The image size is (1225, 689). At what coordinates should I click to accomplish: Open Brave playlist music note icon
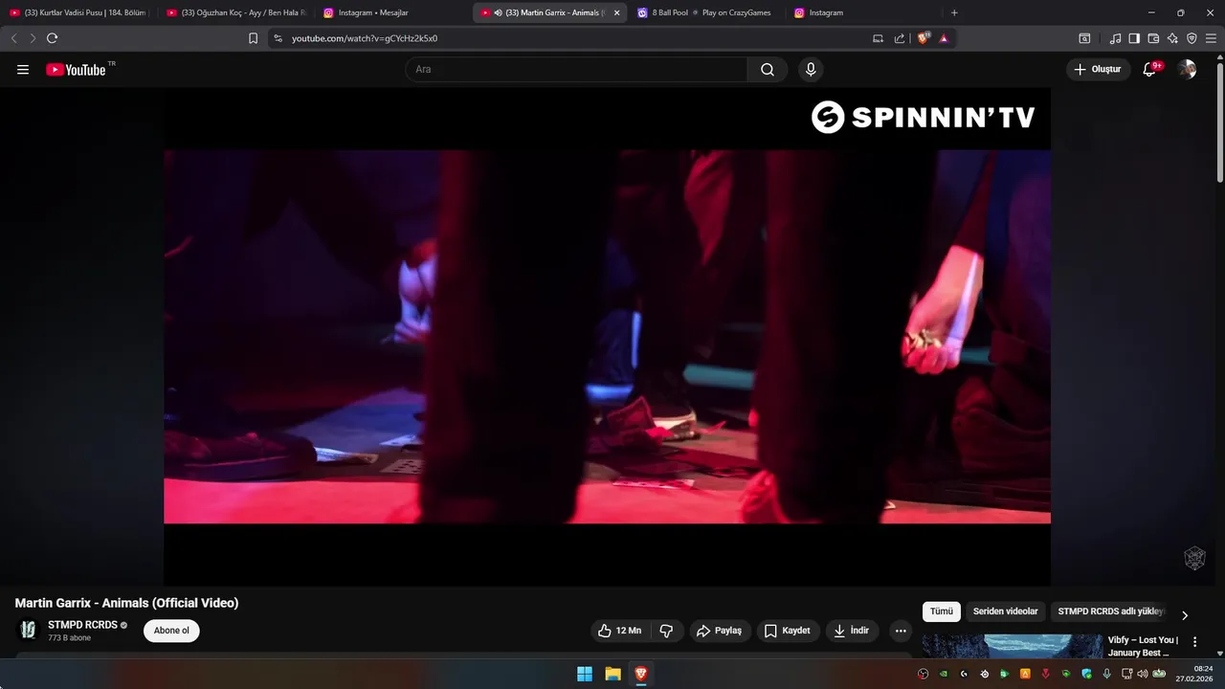click(1115, 38)
